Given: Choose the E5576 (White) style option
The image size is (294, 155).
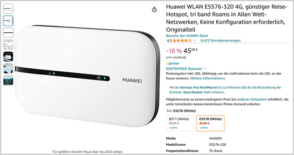Looking at the screenshot, I should pyautogui.click(x=211, y=123).
